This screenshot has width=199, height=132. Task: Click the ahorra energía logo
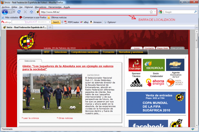[155, 82]
